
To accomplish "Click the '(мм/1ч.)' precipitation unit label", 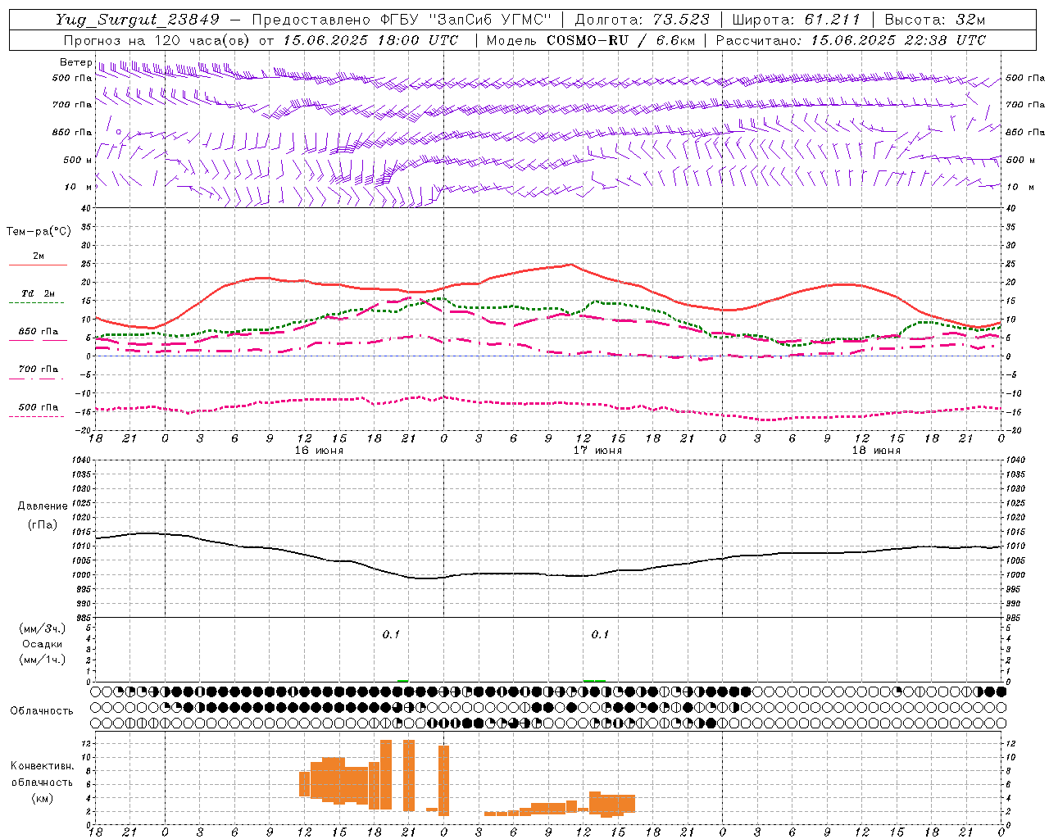I will coord(42,660).
